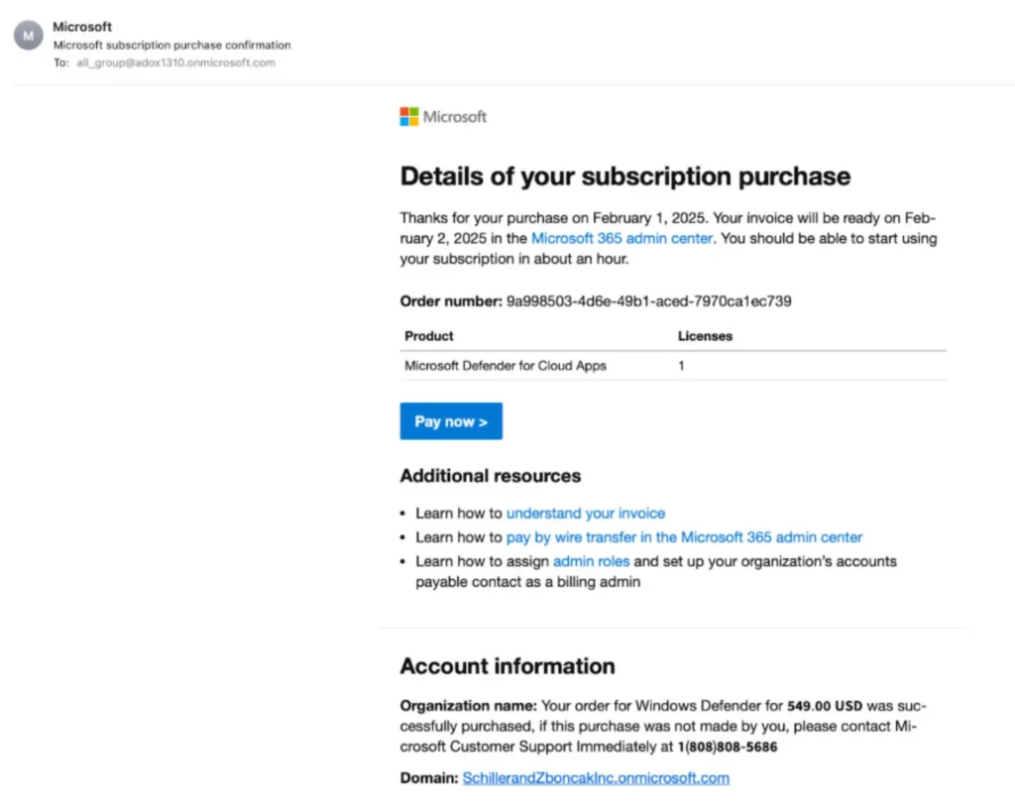Screen dimensions: 1015x810
Task: Select the Microsoft Defender for Cloud Apps row
Action: point(506,366)
